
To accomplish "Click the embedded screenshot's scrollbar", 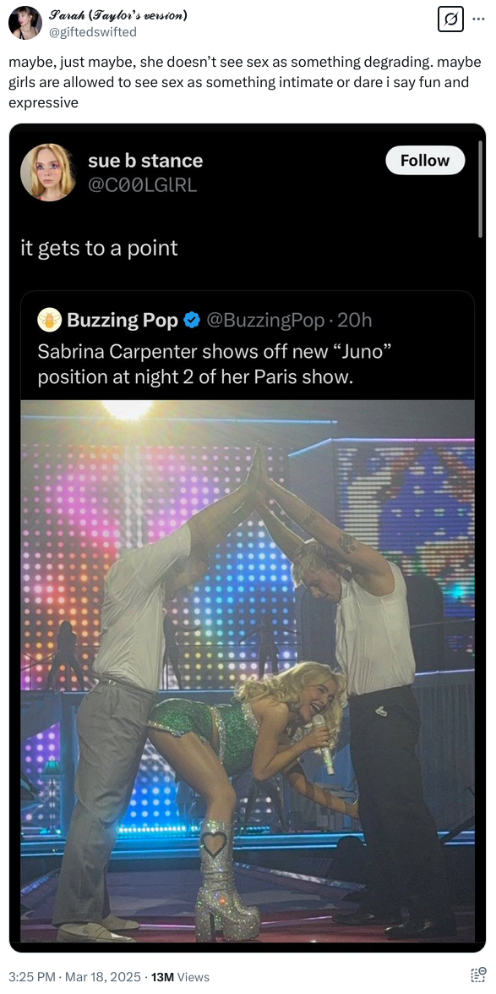I will coord(481,189).
